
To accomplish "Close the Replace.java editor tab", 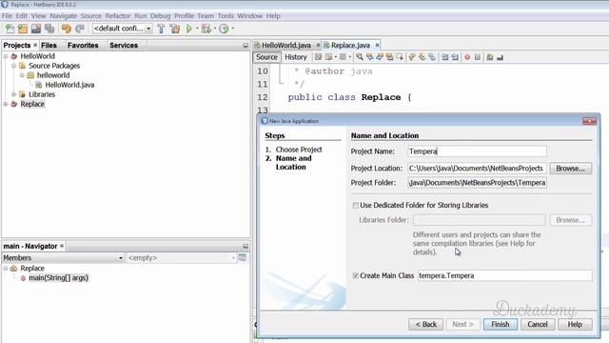I will click(x=377, y=45).
